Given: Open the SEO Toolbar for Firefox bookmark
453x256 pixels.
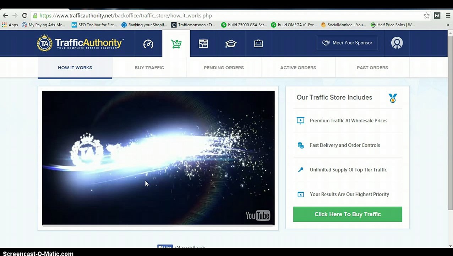Looking at the screenshot, I should 94,25.
